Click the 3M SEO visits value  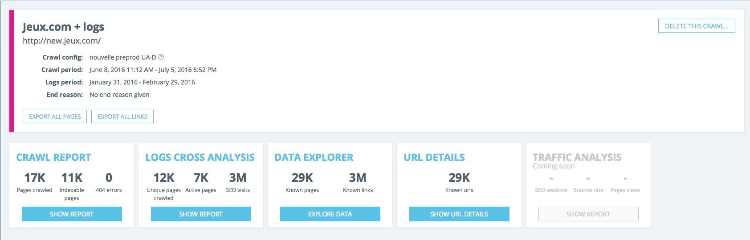238,178
